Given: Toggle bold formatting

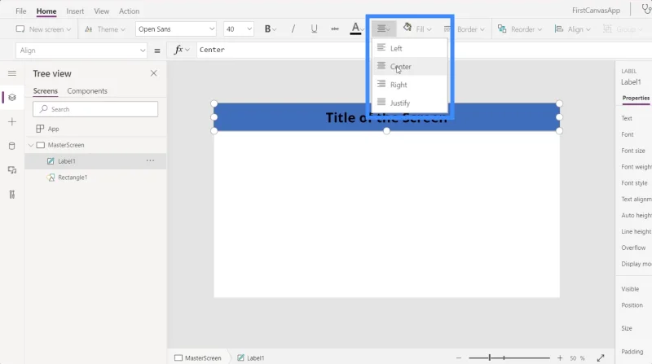Looking at the screenshot, I should [270, 29].
